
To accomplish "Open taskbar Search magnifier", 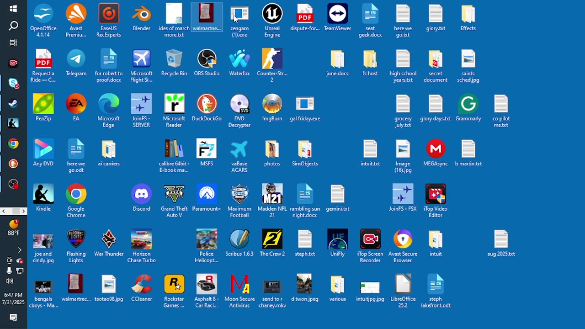I will pyautogui.click(x=13, y=26).
